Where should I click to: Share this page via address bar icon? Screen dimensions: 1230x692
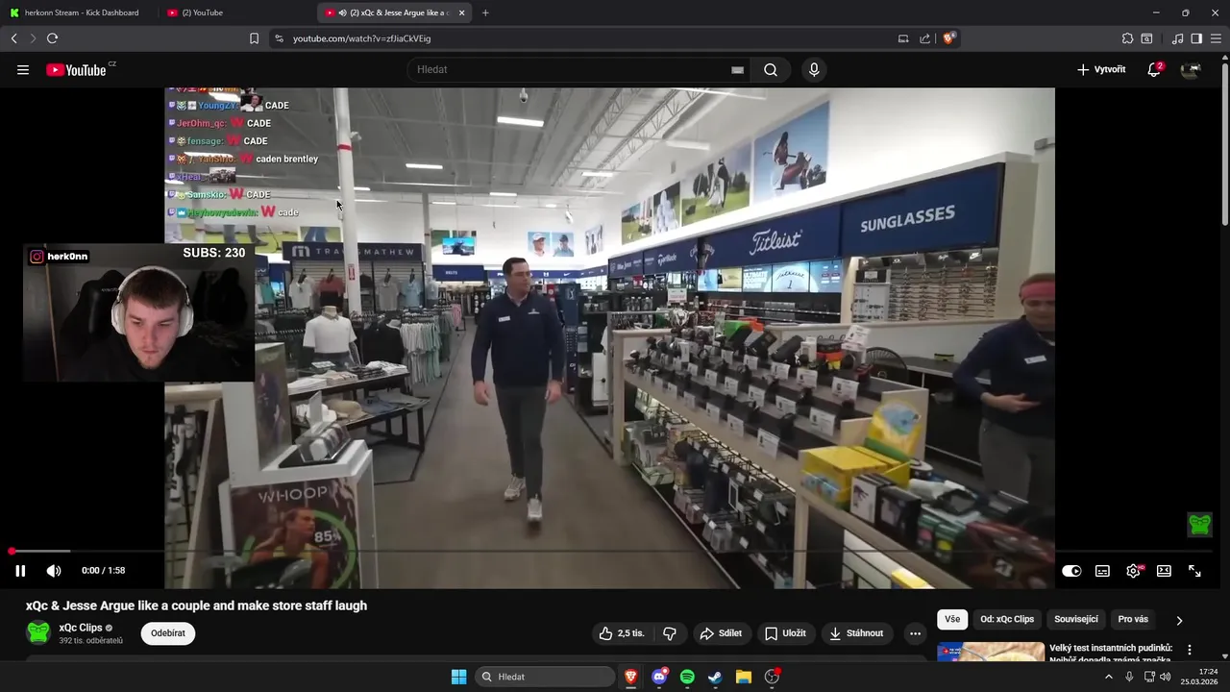[924, 38]
